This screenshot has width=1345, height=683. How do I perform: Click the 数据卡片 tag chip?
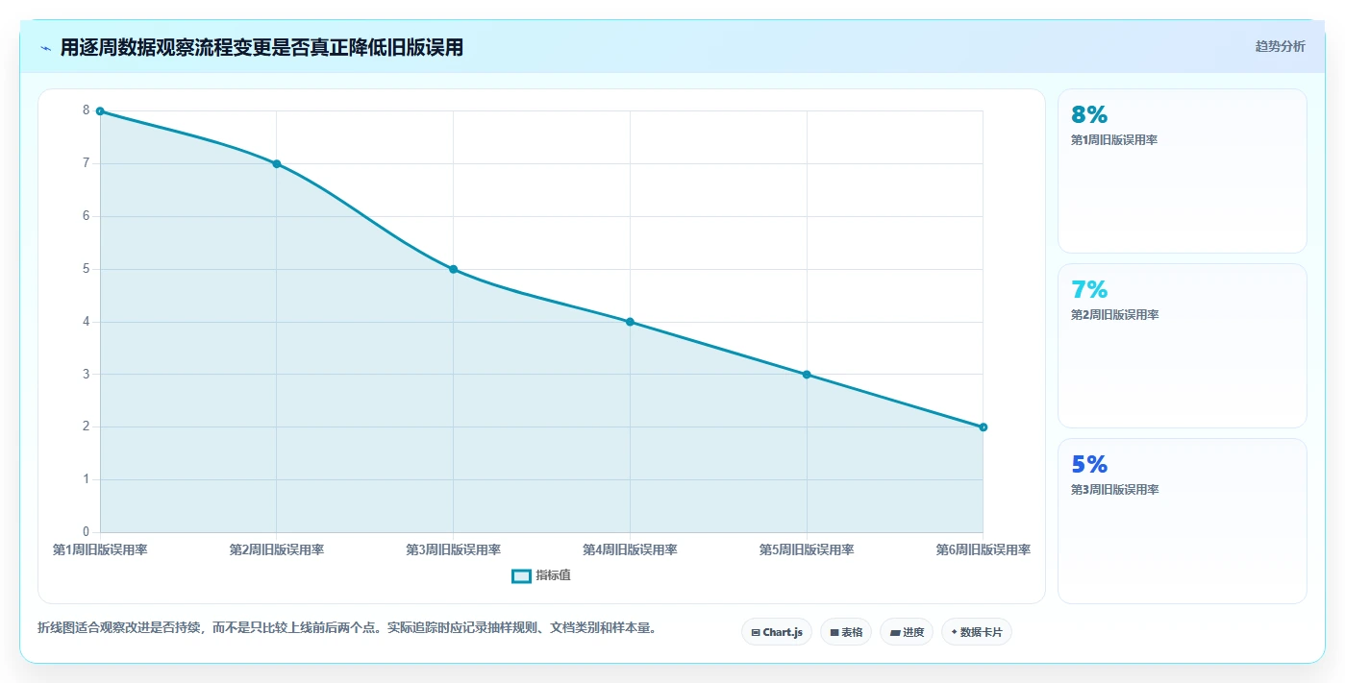(x=977, y=632)
